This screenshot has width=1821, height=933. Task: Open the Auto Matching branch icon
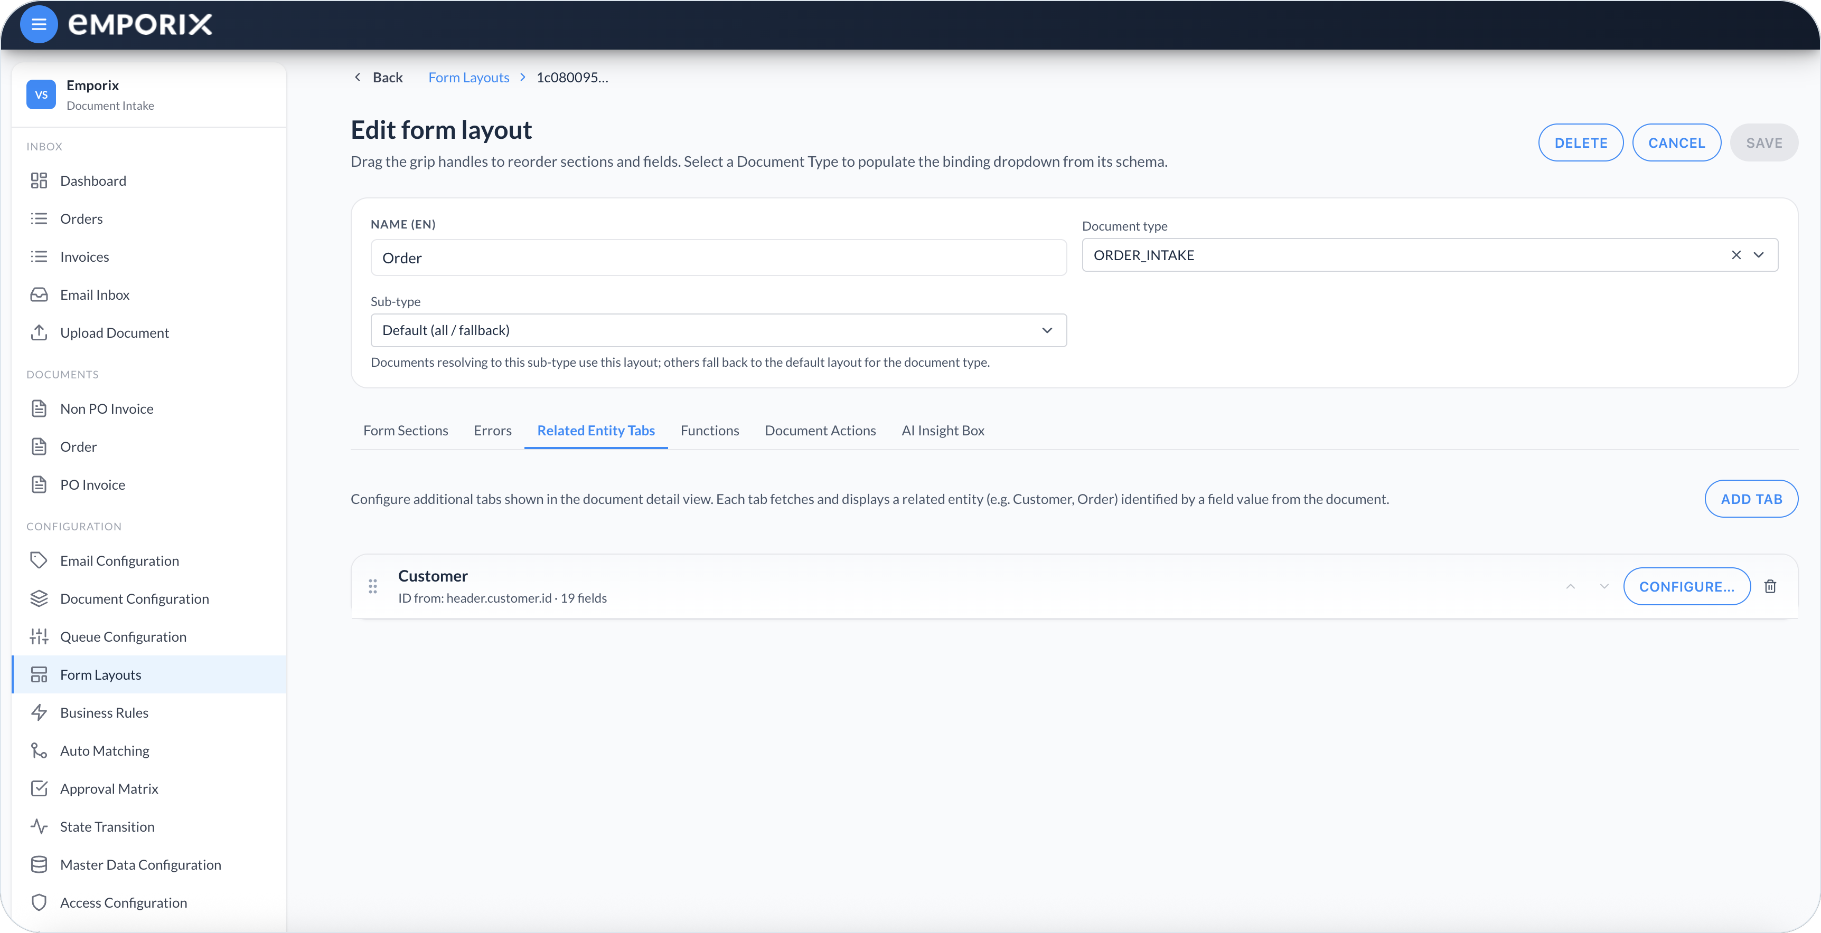click(x=39, y=751)
